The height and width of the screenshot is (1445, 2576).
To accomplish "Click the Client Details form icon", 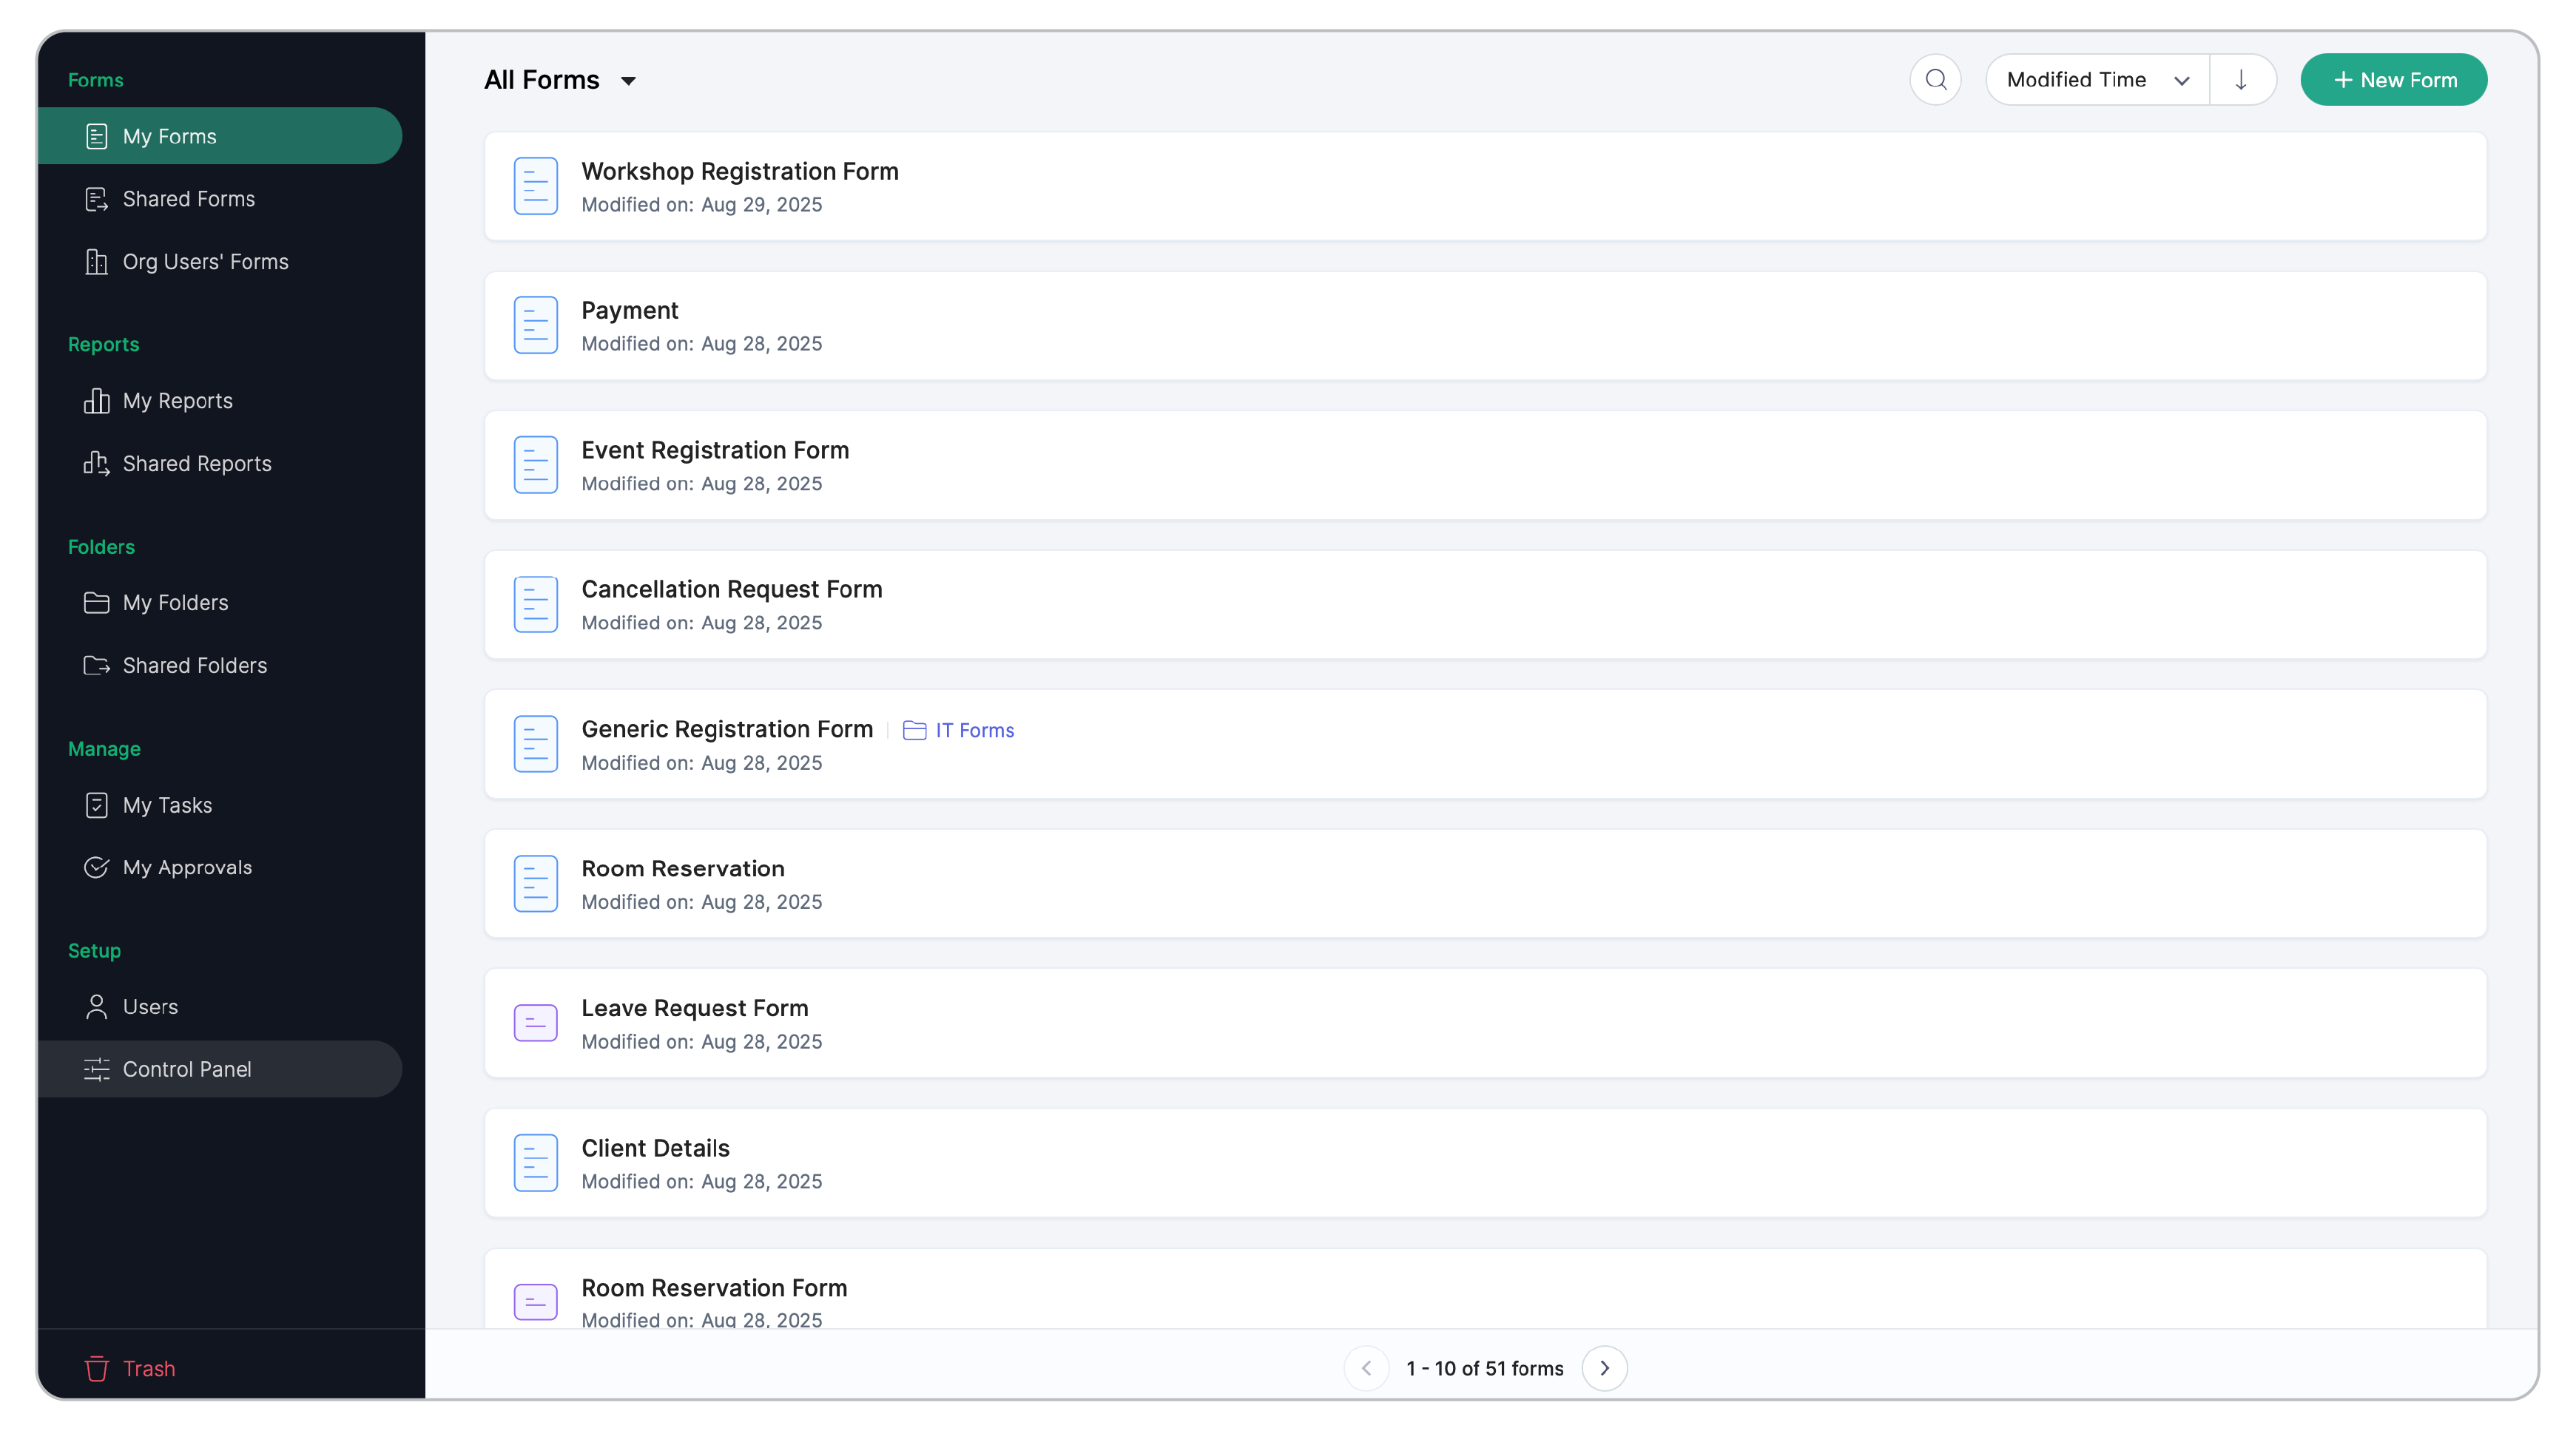I will (535, 1163).
